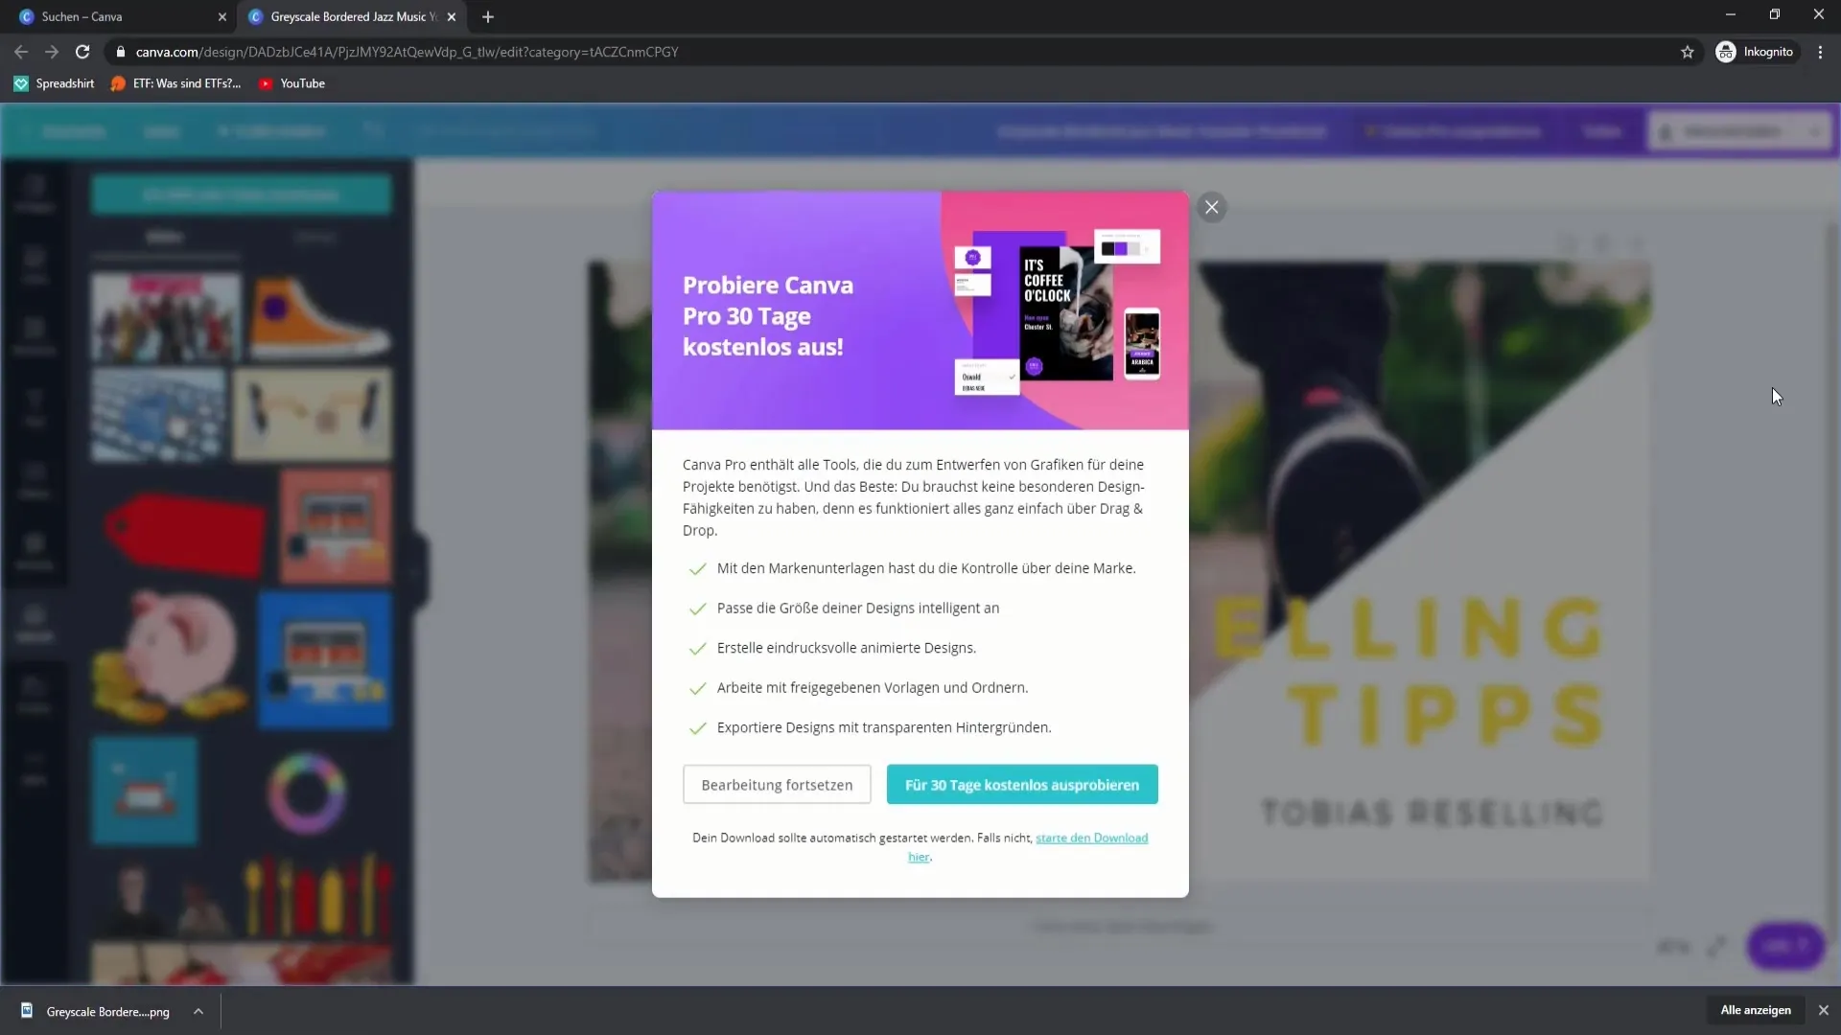View the site lock icon information
This screenshot has width=1841, height=1035.
pyautogui.click(x=121, y=52)
